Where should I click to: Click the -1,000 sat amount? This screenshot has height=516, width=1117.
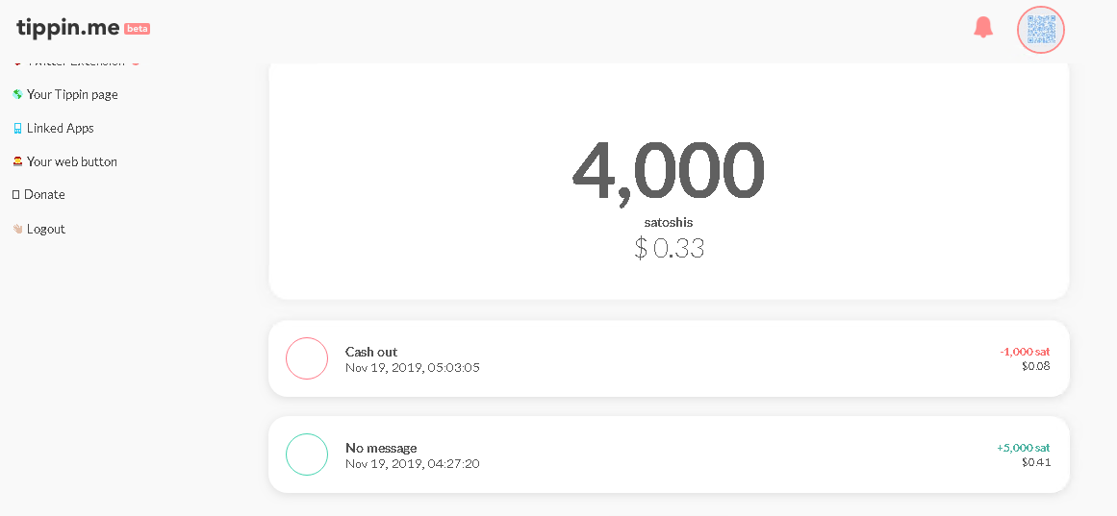(1025, 352)
